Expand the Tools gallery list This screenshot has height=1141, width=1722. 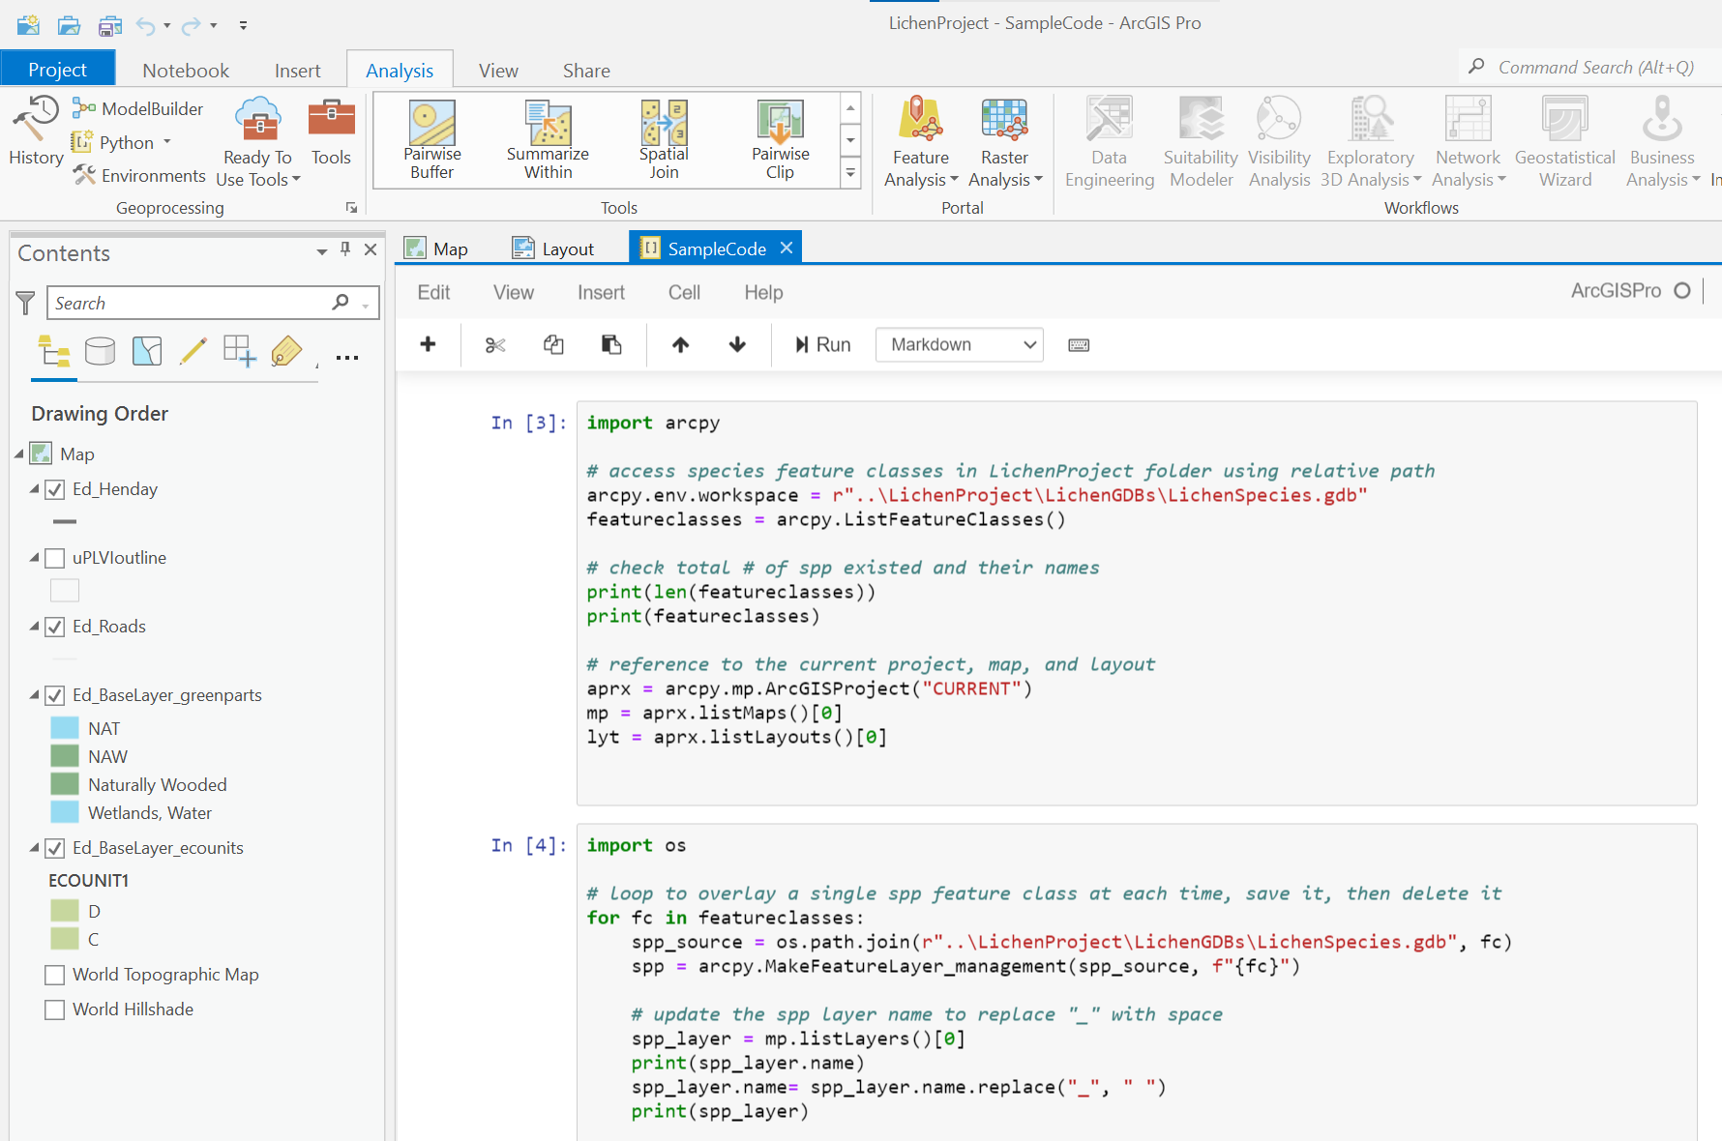coord(850,174)
